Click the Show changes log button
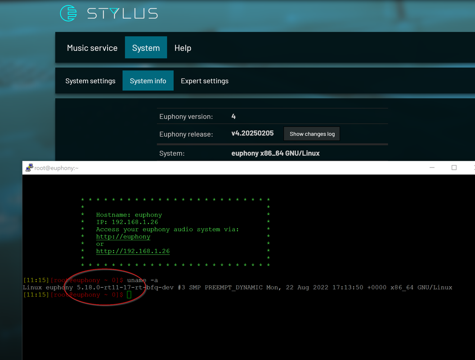 click(312, 134)
